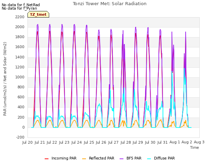220x165 pixels.
Task: Click the Incoming PAR legend label
Action: tap(64, 158)
